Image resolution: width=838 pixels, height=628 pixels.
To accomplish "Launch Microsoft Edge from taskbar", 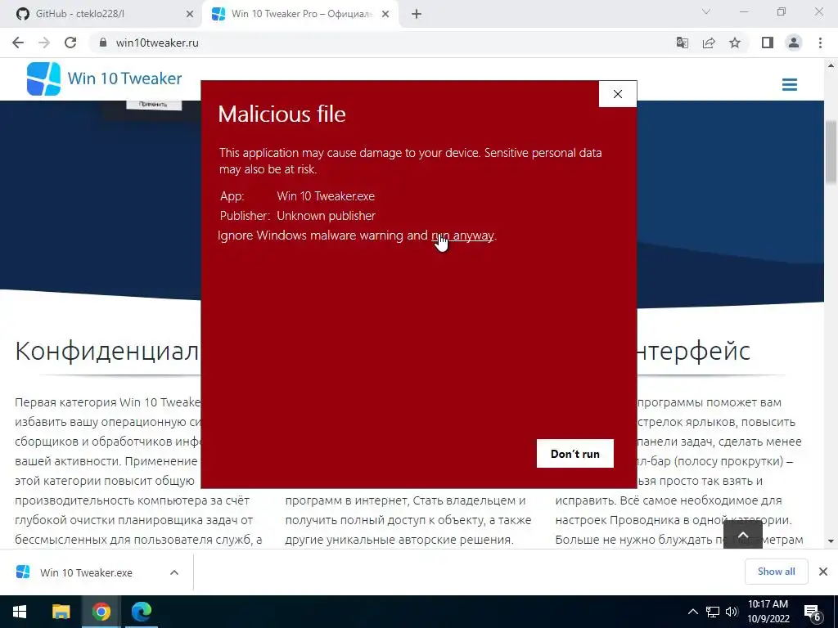I will (141, 612).
